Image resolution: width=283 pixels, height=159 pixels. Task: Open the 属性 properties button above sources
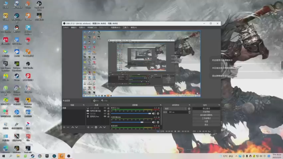pyautogui.click(x=96, y=101)
